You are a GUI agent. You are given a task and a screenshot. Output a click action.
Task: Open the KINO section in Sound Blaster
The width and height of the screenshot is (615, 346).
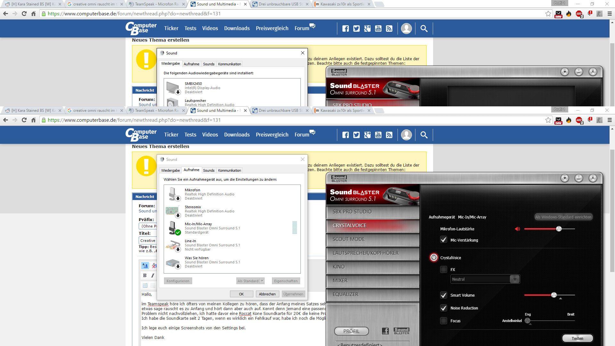tap(373, 267)
